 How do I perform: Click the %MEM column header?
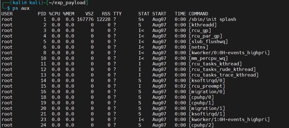(x=68, y=14)
